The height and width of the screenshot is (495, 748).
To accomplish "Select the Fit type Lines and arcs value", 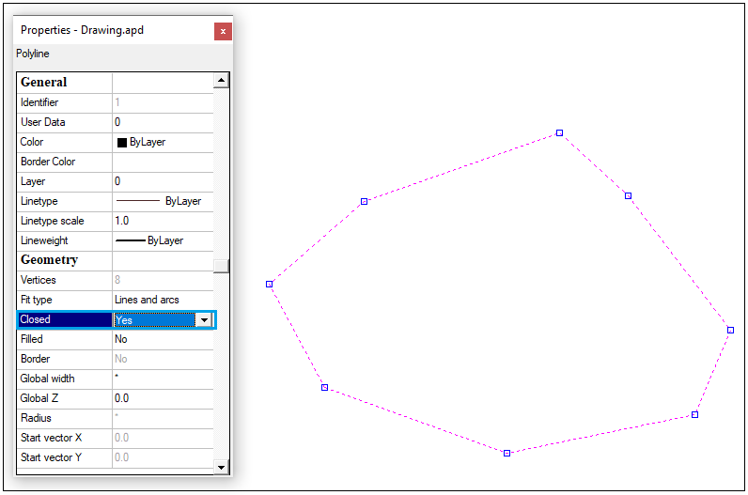I will [162, 300].
